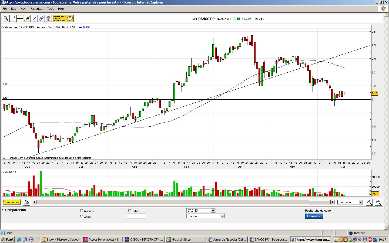
Task: Click the Outlook Express quick launch icon
Action: tap(25, 239)
